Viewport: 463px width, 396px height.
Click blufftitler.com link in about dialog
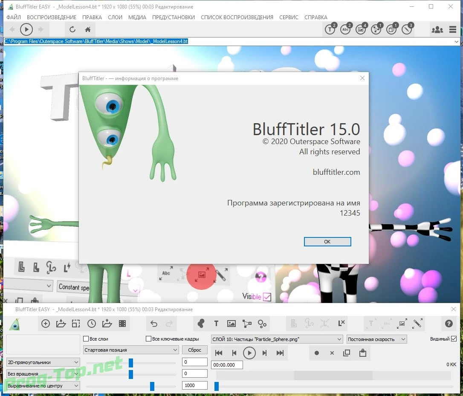click(x=336, y=172)
